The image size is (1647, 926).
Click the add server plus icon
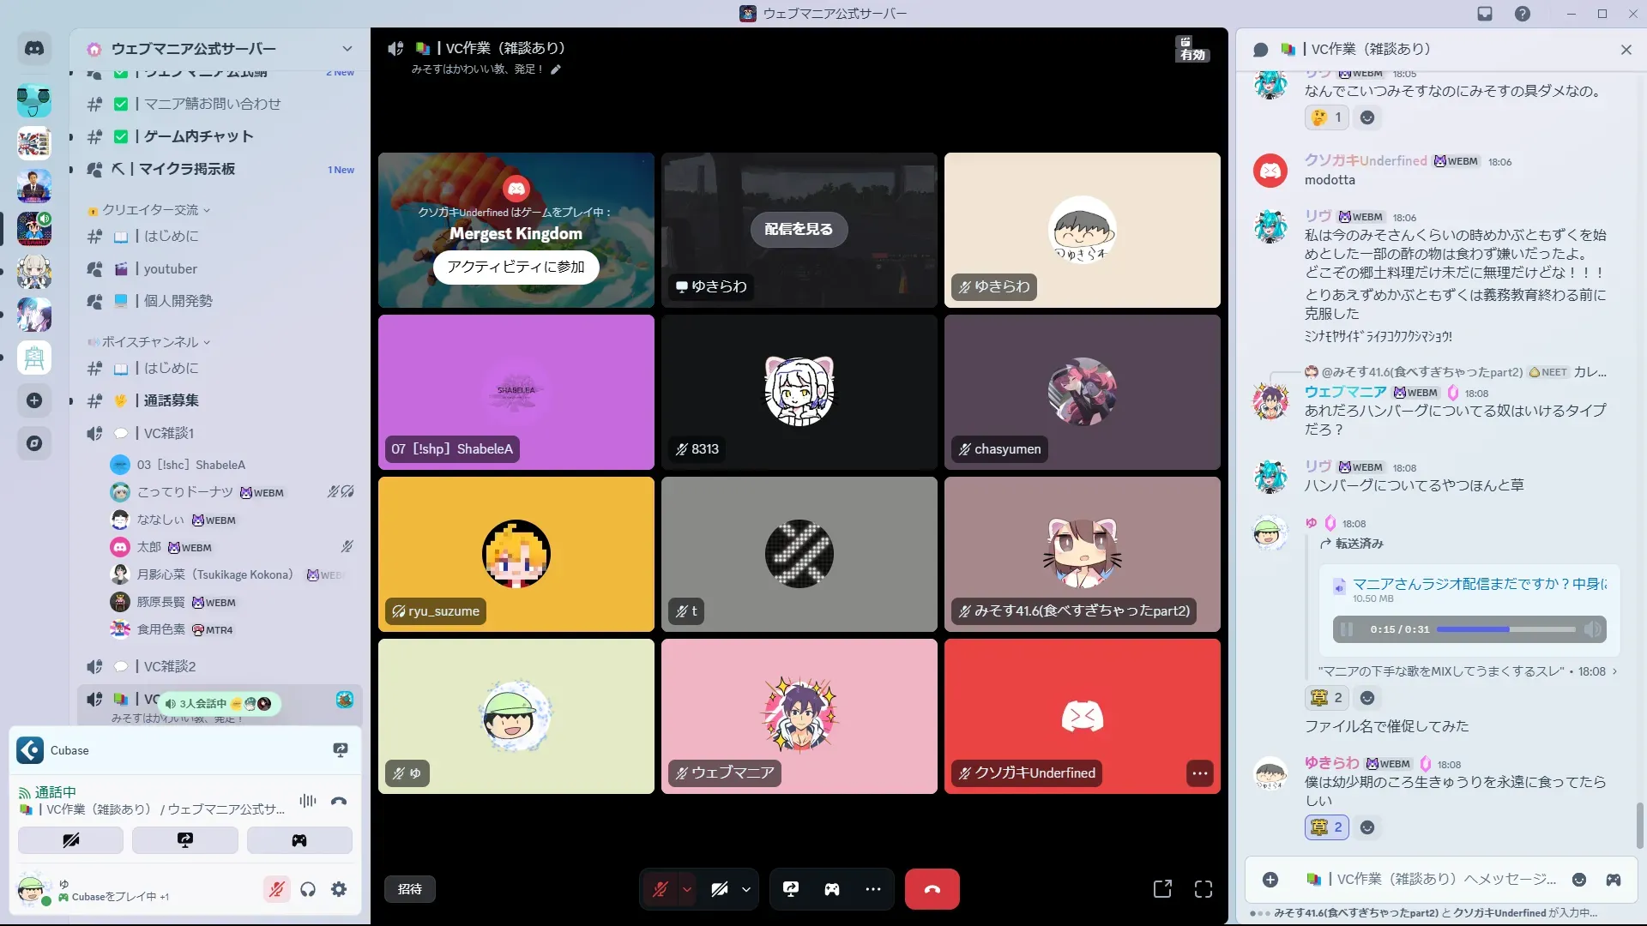[34, 400]
